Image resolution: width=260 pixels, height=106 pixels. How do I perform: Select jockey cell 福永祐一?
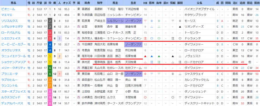100,39
